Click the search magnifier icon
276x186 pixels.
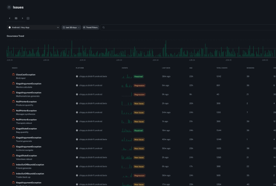(x=103, y=27)
